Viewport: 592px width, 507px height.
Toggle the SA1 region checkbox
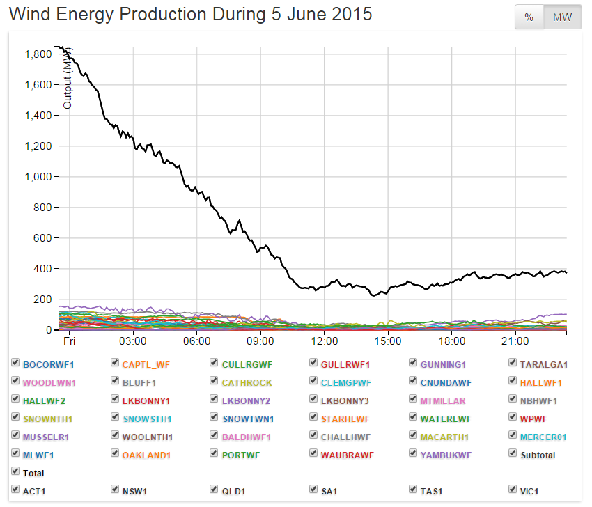[x=314, y=490]
